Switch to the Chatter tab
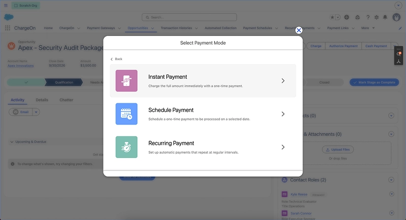This screenshot has height=220, width=406. click(x=66, y=100)
